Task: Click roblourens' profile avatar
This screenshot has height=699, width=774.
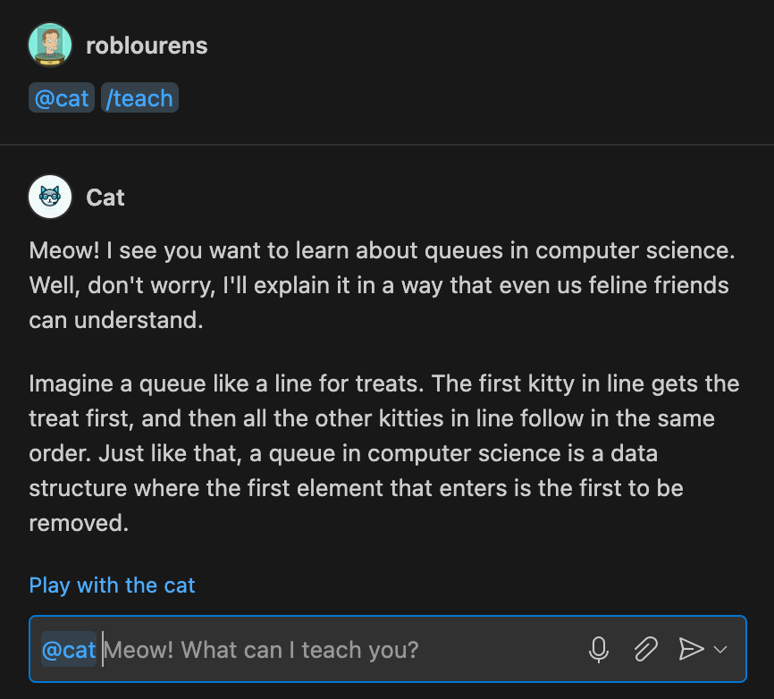Action: click(x=50, y=45)
